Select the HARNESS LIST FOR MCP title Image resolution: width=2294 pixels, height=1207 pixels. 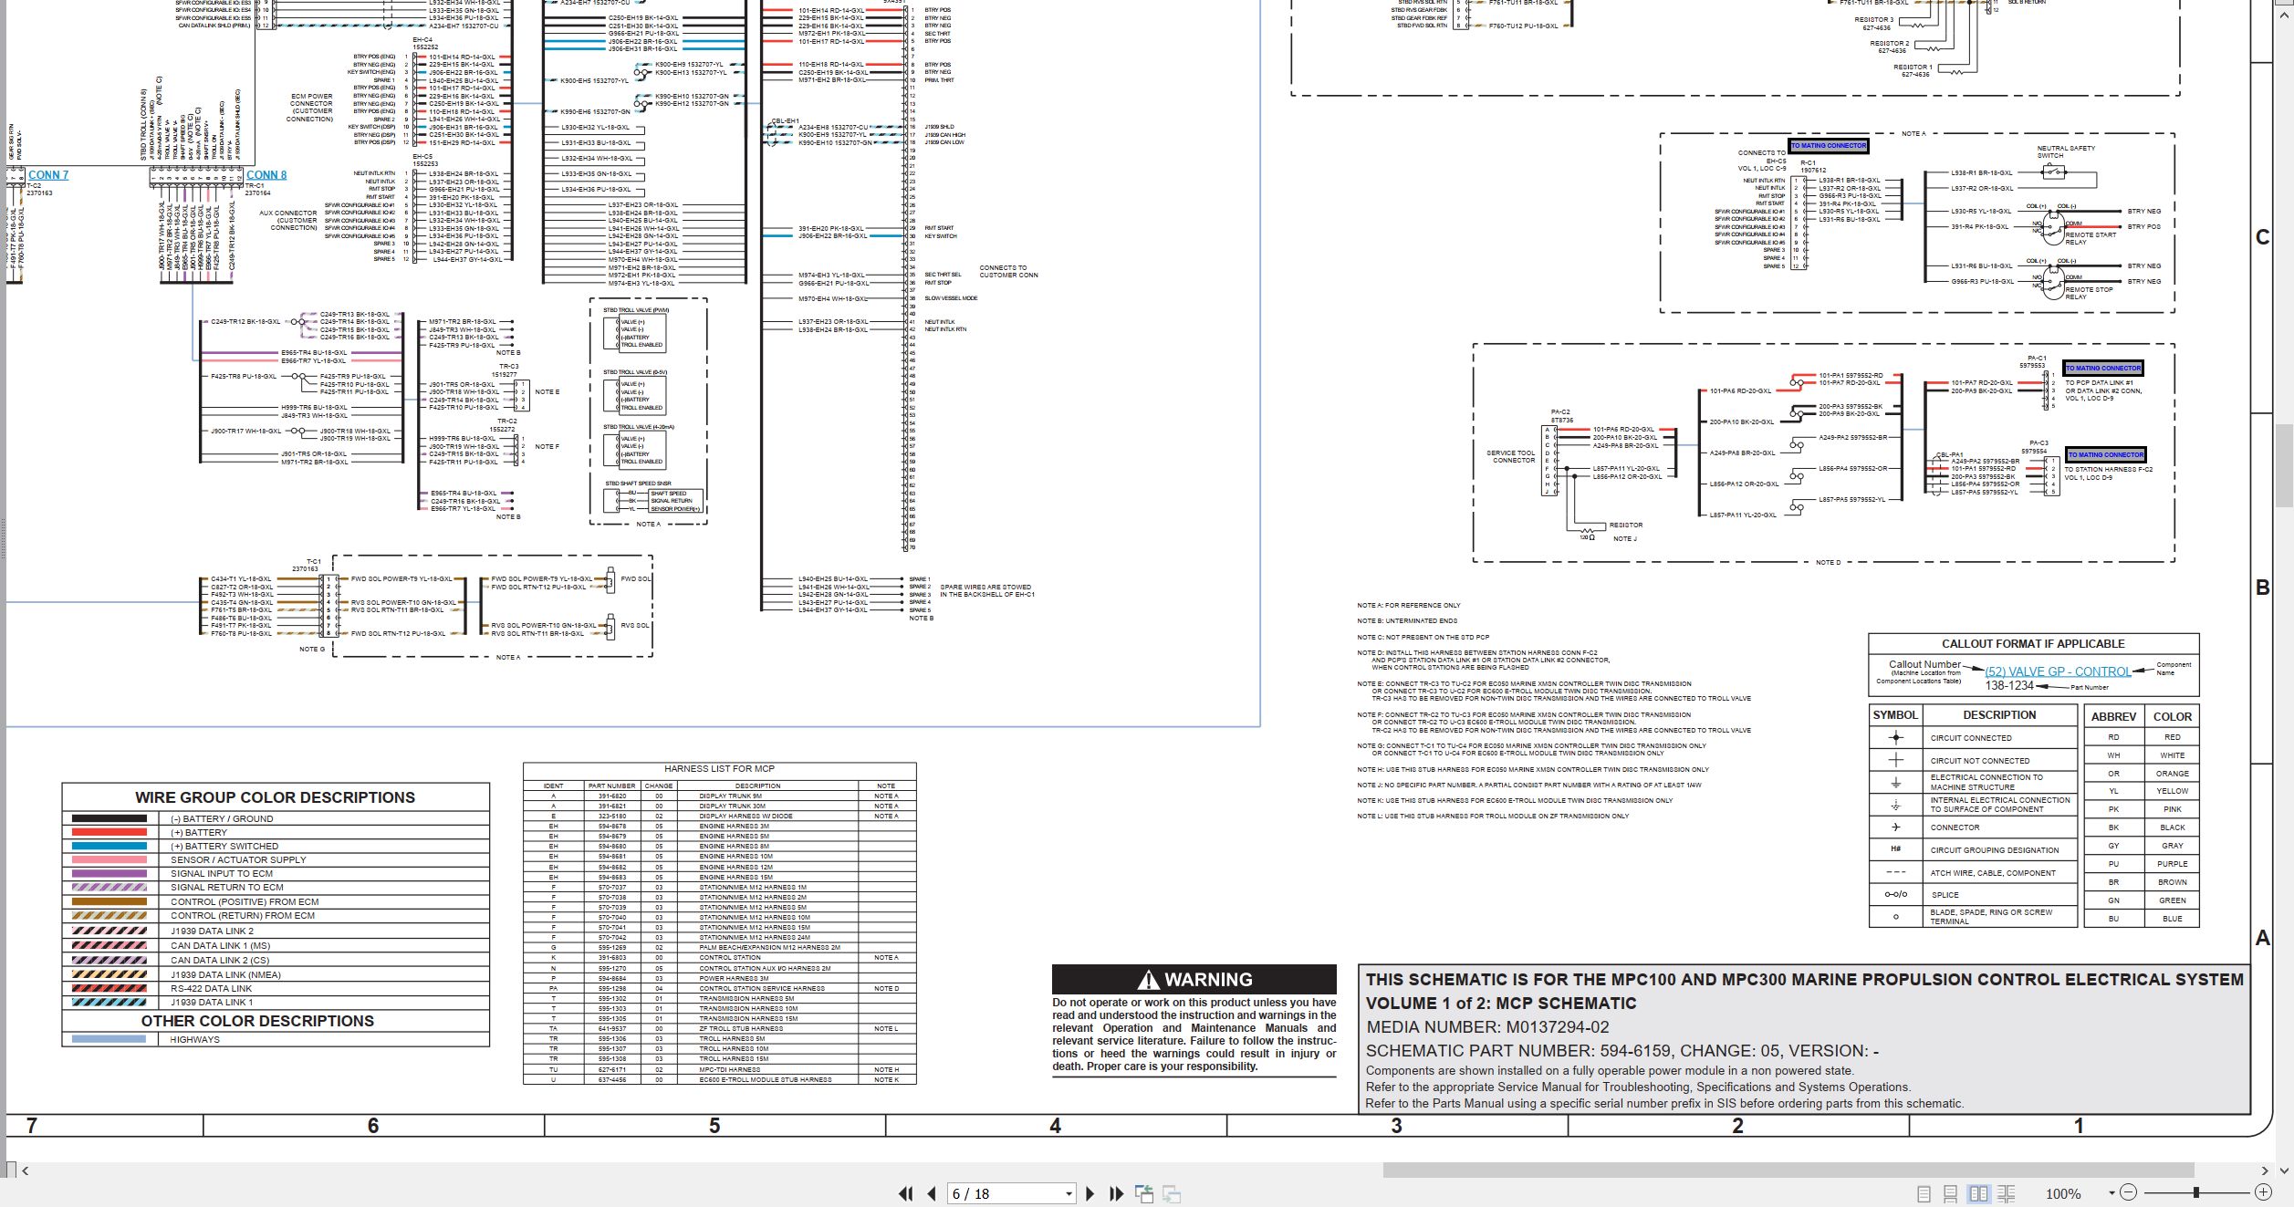(x=719, y=769)
